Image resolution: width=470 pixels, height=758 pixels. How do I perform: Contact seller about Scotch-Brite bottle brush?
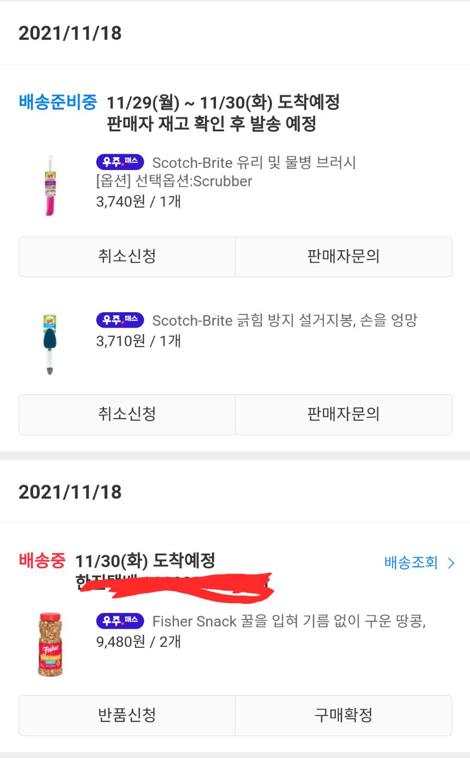click(343, 257)
